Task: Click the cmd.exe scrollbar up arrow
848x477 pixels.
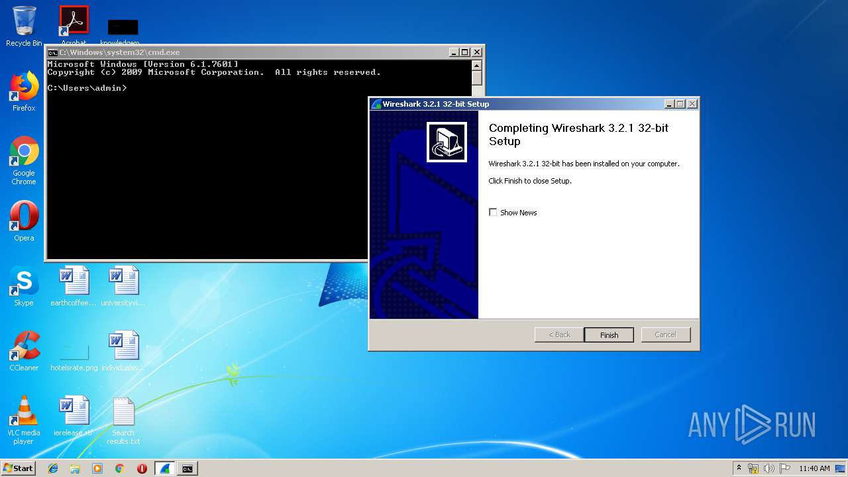Action: click(x=476, y=65)
